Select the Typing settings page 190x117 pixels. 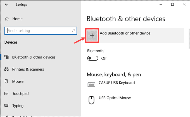click(18, 106)
